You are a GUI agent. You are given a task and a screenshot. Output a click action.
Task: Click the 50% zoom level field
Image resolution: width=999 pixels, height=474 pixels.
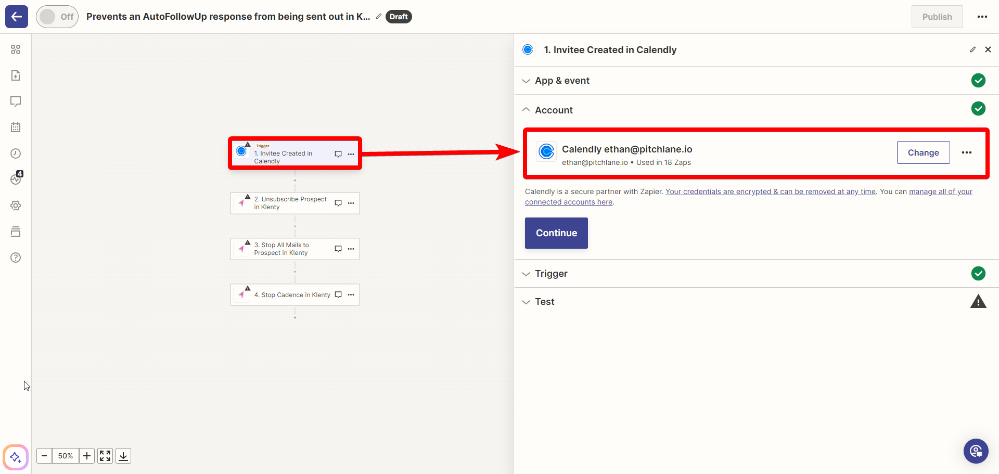pyautogui.click(x=66, y=456)
